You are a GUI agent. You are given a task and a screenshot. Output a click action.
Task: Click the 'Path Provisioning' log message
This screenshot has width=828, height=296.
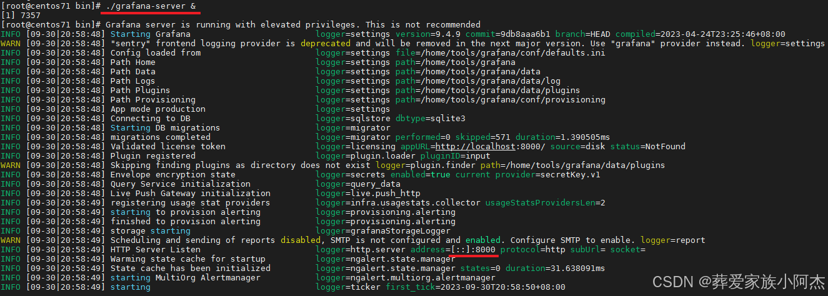[x=153, y=99]
